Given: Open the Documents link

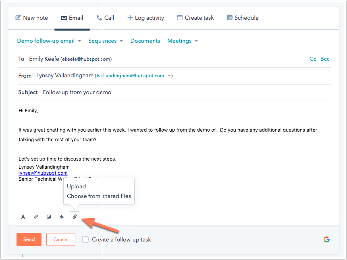Looking at the screenshot, I should pos(145,41).
